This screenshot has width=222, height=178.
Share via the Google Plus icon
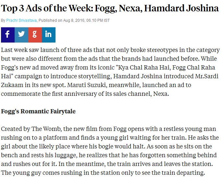click(35, 35)
